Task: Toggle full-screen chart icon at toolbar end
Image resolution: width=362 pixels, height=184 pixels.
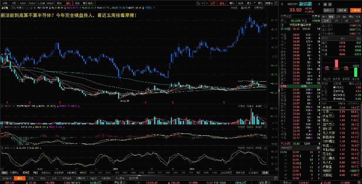Action: (276, 3)
